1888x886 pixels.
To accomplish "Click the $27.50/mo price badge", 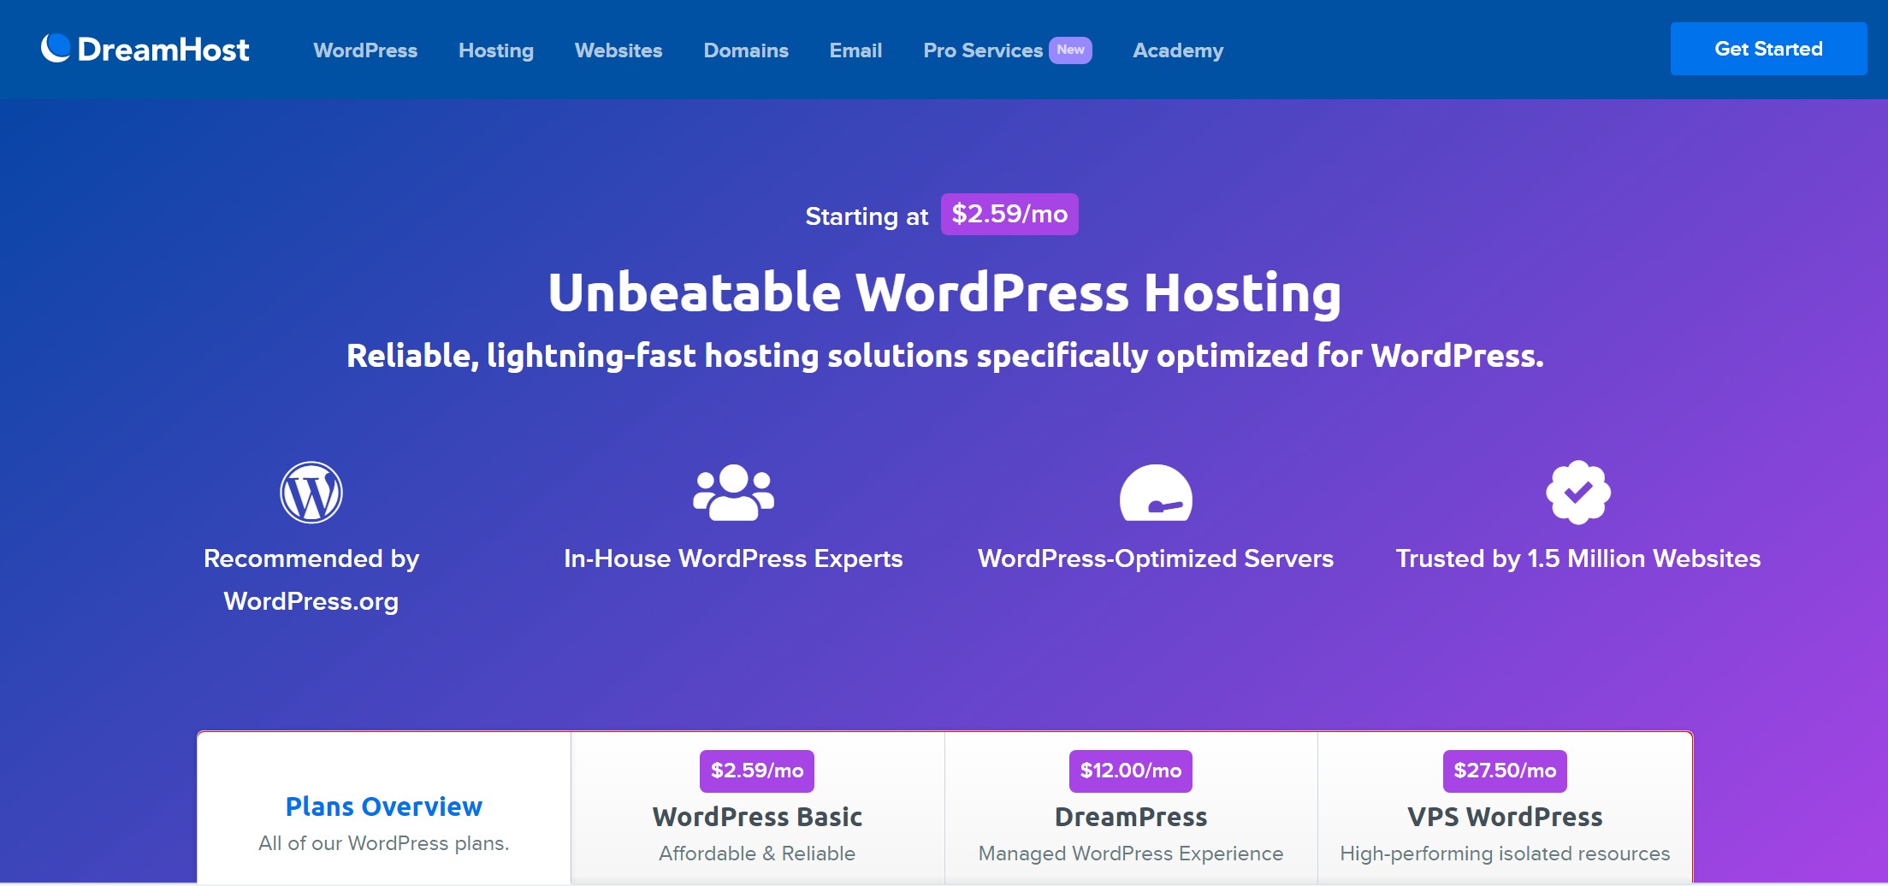I will pyautogui.click(x=1505, y=771).
